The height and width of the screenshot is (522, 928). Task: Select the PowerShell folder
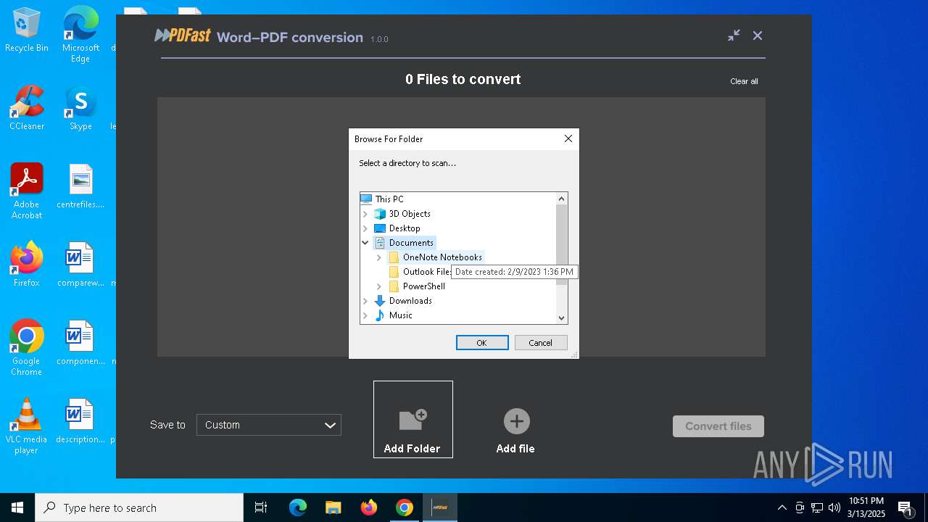click(x=424, y=286)
